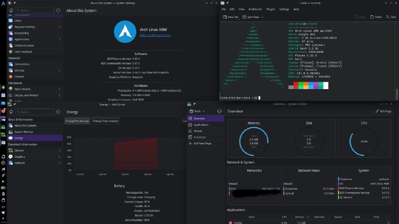Expand network Settings in System Settings
This screenshot has width=399, height=224.
click(59, 70)
